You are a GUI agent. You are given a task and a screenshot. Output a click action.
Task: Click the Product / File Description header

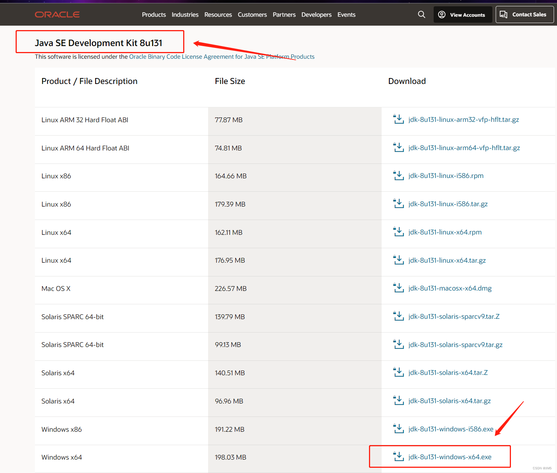click(x=90, y=81)
